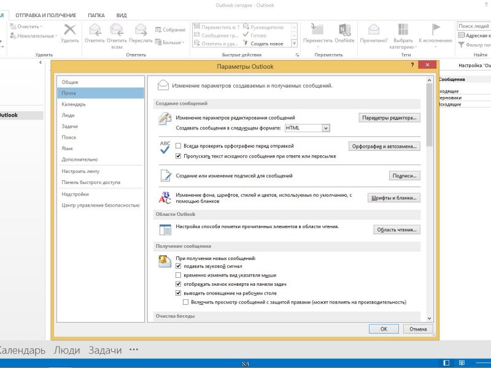Open Quick Steps dialog launcher in group corner
Viewport: 491px width, 368px height.
[297, 55]
